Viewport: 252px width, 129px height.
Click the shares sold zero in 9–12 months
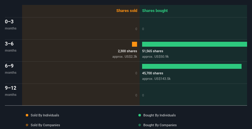point(136,95)
